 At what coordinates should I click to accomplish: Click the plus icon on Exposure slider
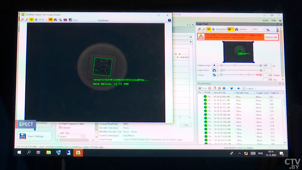tap(261, 65)
